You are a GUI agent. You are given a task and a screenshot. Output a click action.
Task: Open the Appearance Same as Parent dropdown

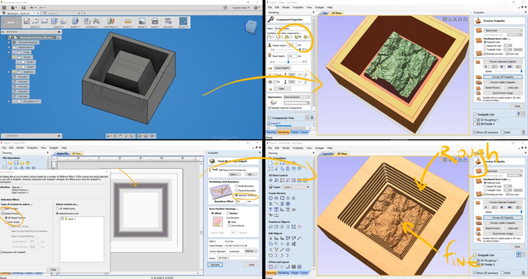coord(297,97)
